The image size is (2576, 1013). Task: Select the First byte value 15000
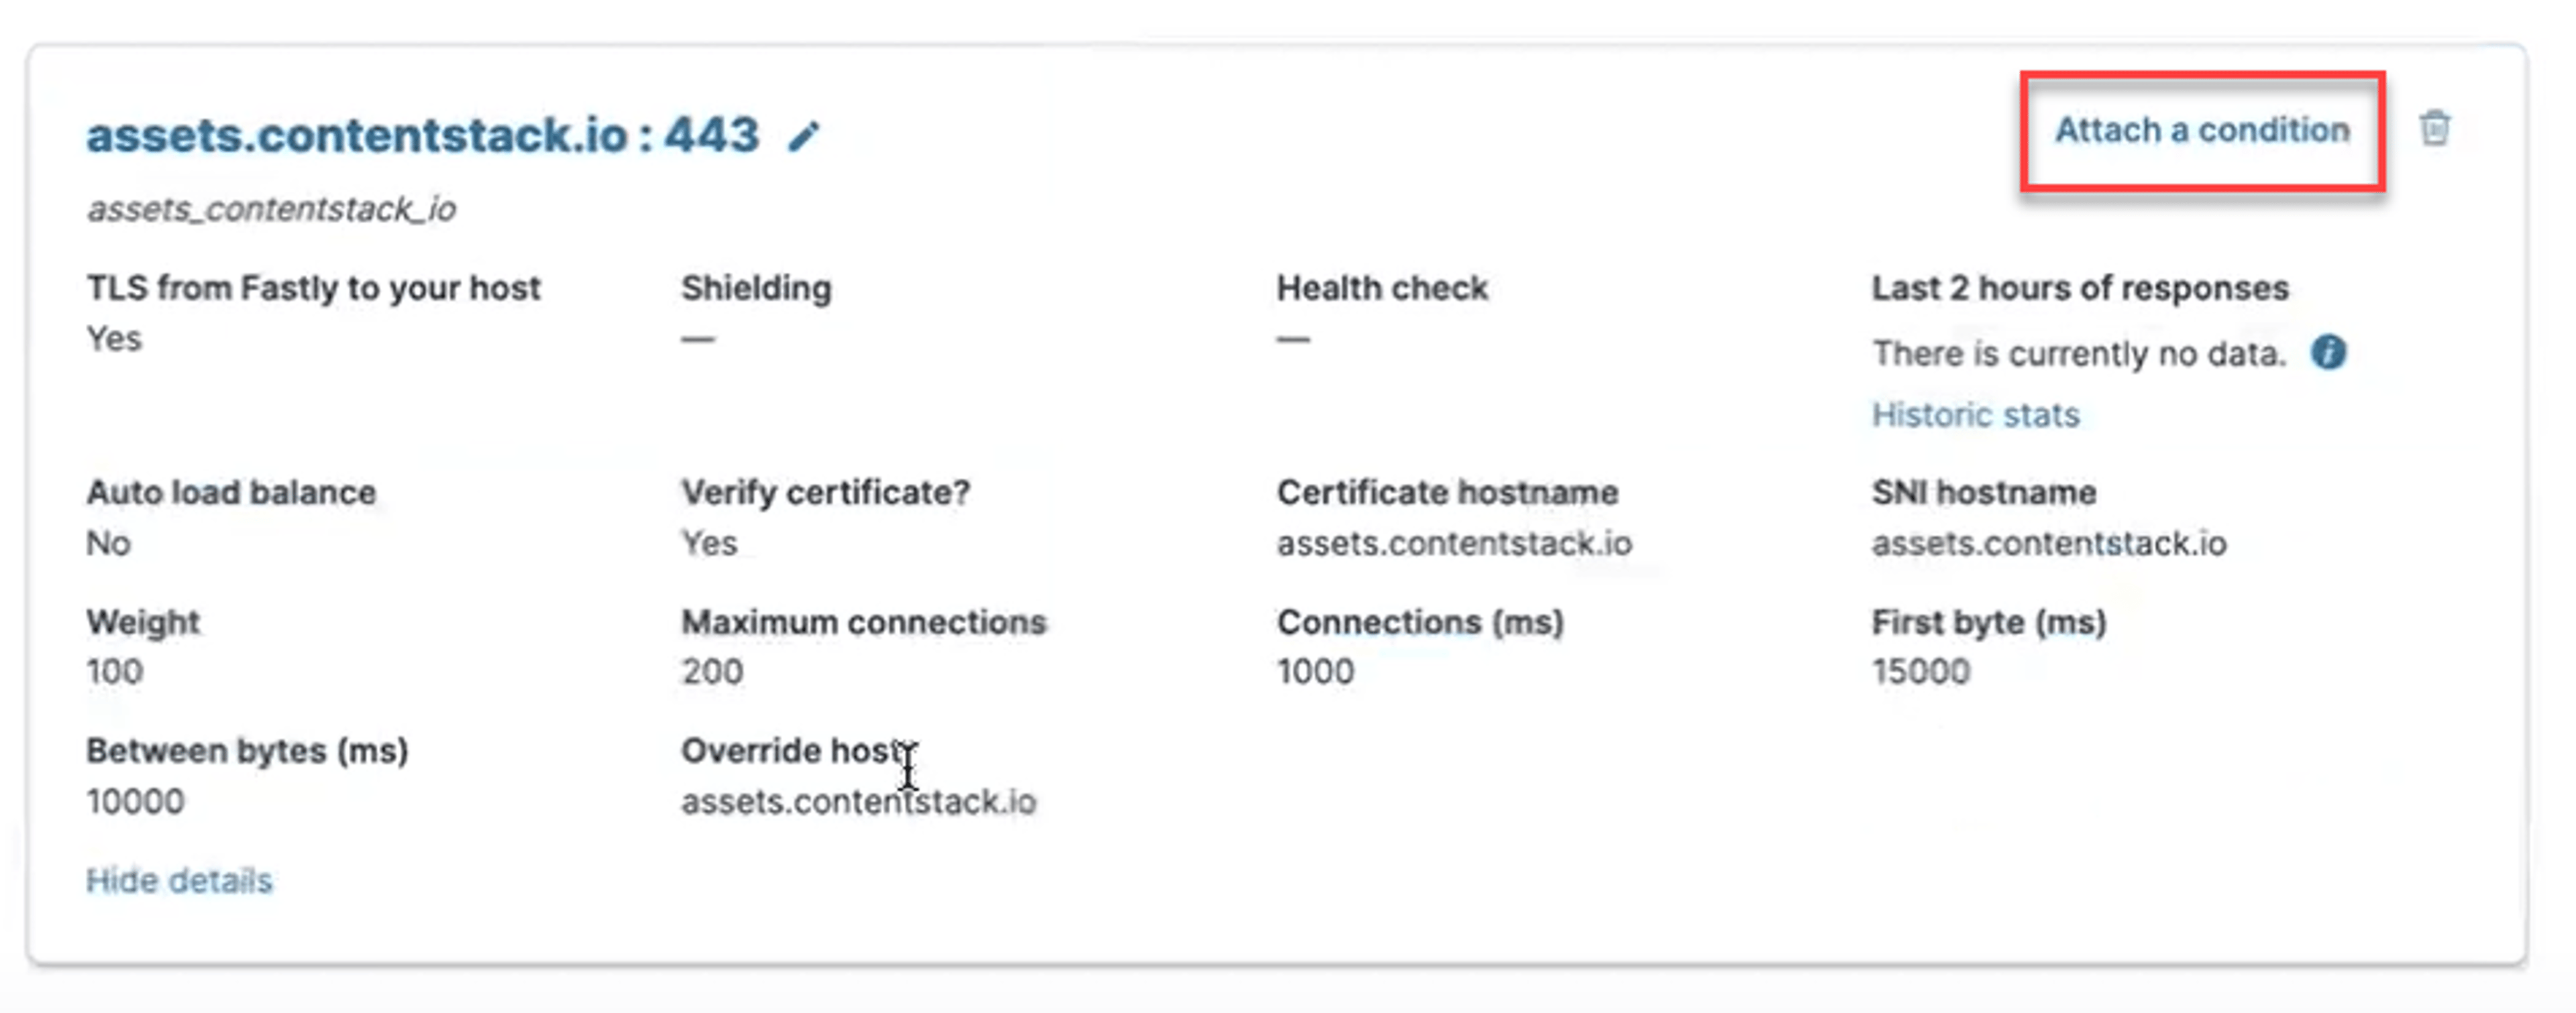[1921, 671]
